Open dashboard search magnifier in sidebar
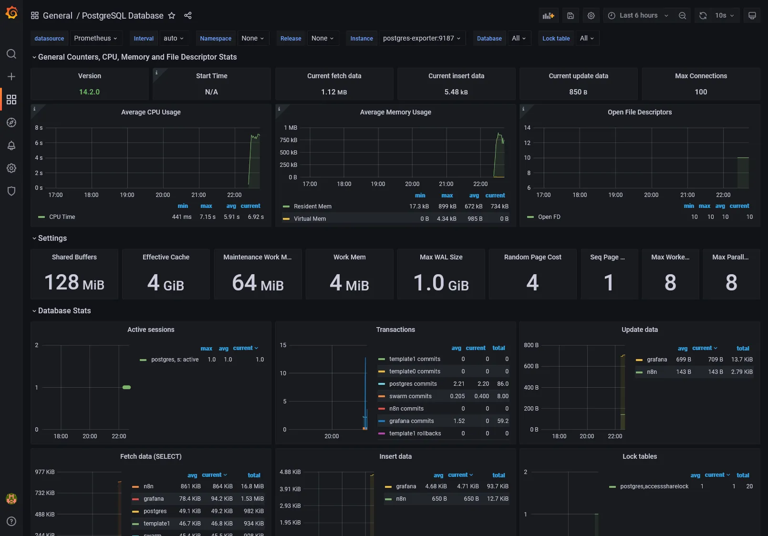Viewport: 768px width, 536px height. pyautogui.click(x=11, y=54)
